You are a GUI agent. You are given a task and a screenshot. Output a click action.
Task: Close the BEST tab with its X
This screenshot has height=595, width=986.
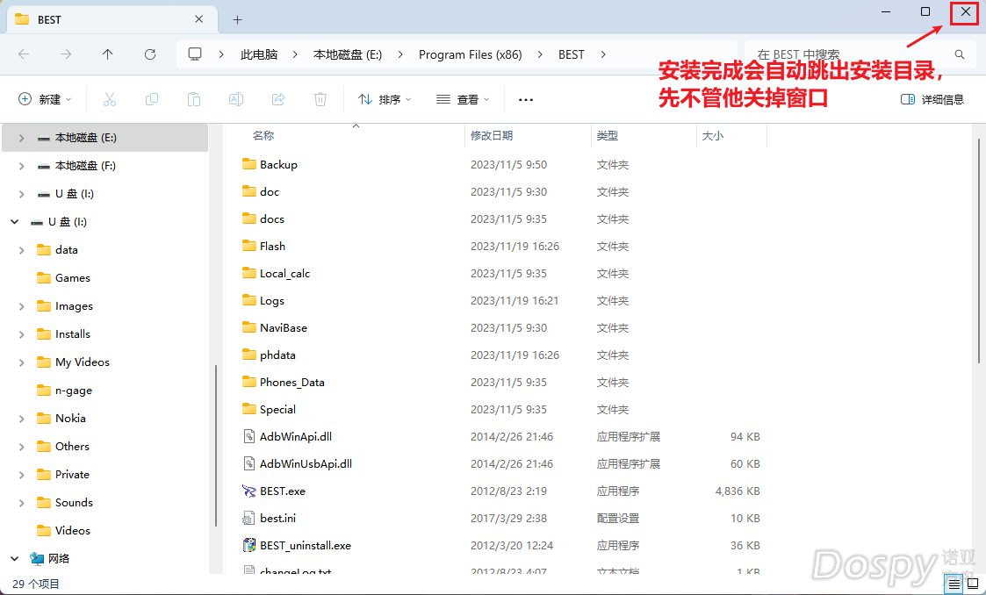[198, 19]
